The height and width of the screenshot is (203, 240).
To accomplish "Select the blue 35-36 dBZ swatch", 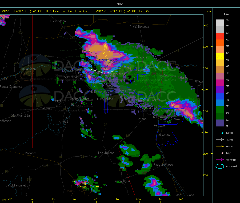I will click(x=220, y=96).
